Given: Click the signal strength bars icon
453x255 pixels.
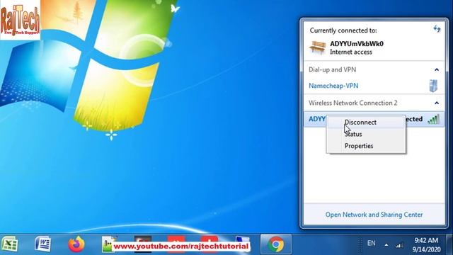Looking at the screenshot, I should [x=434, y=119].
